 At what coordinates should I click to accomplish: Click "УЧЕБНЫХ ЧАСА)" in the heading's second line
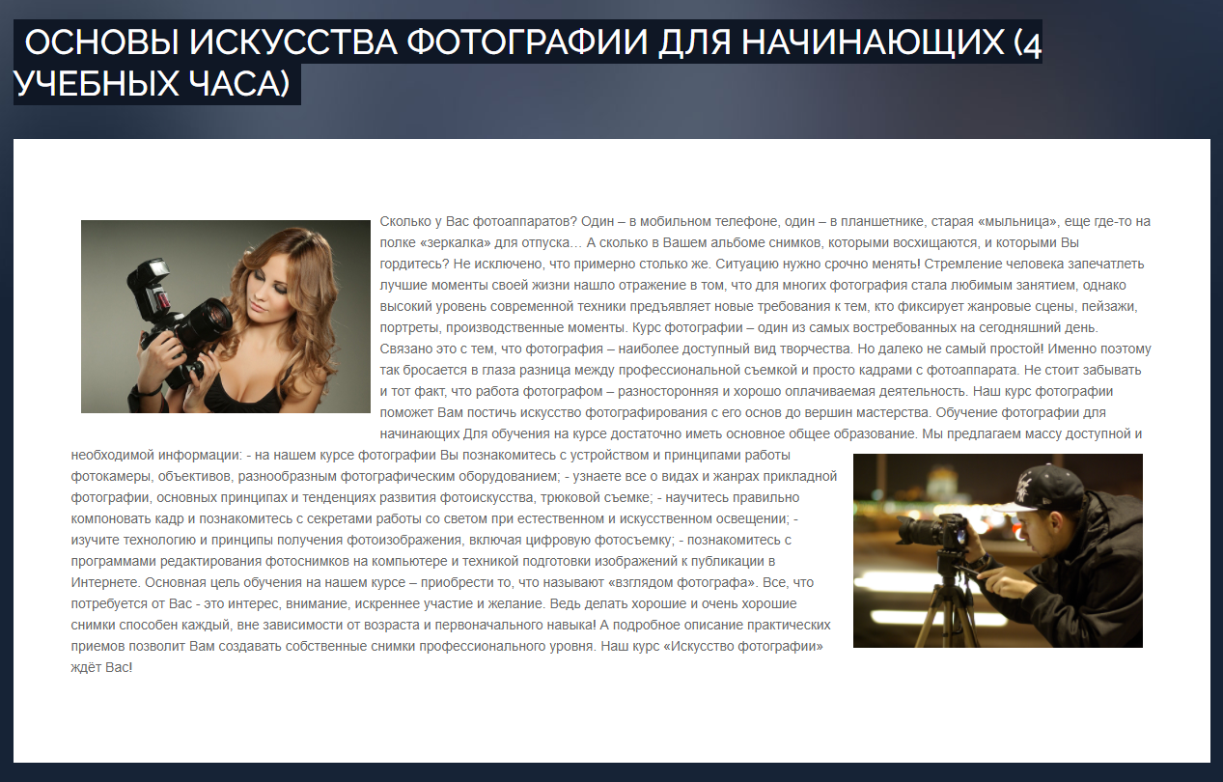153,85
